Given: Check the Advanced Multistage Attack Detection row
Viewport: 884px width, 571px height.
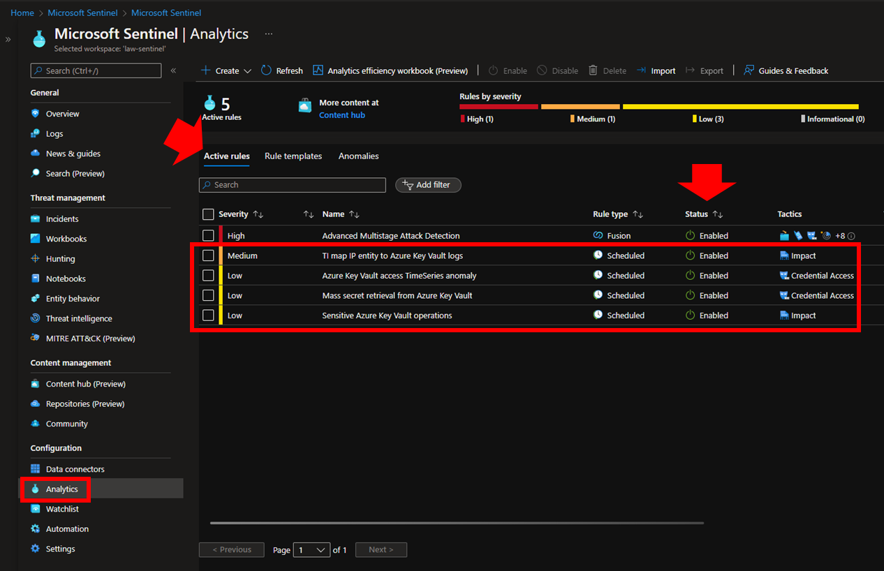Looking at the screenshot, I should pos(208,236).
